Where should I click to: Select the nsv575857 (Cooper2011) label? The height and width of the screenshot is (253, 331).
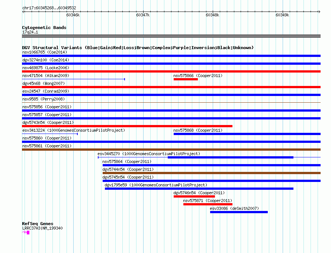pyautogui.click(x=47, y=115)
